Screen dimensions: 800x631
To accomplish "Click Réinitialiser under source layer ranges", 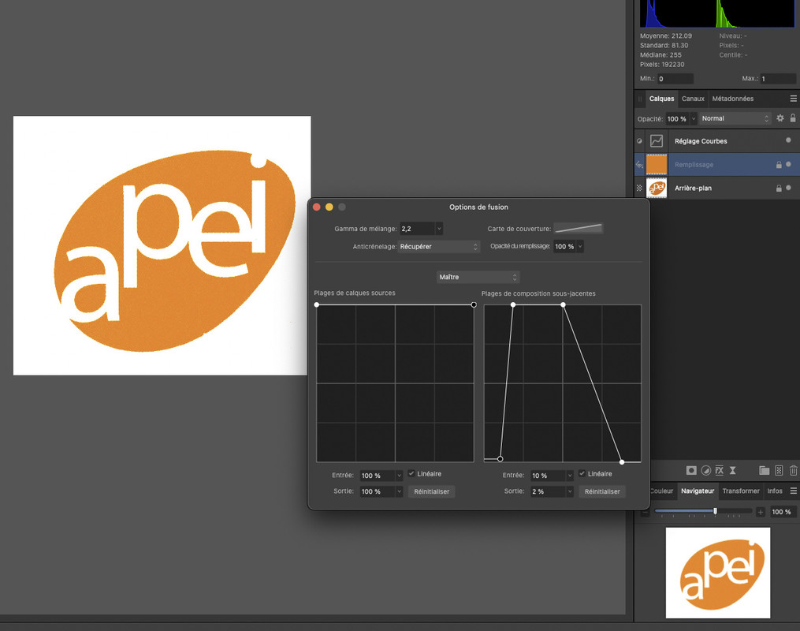I will click(x=432, y=491).
